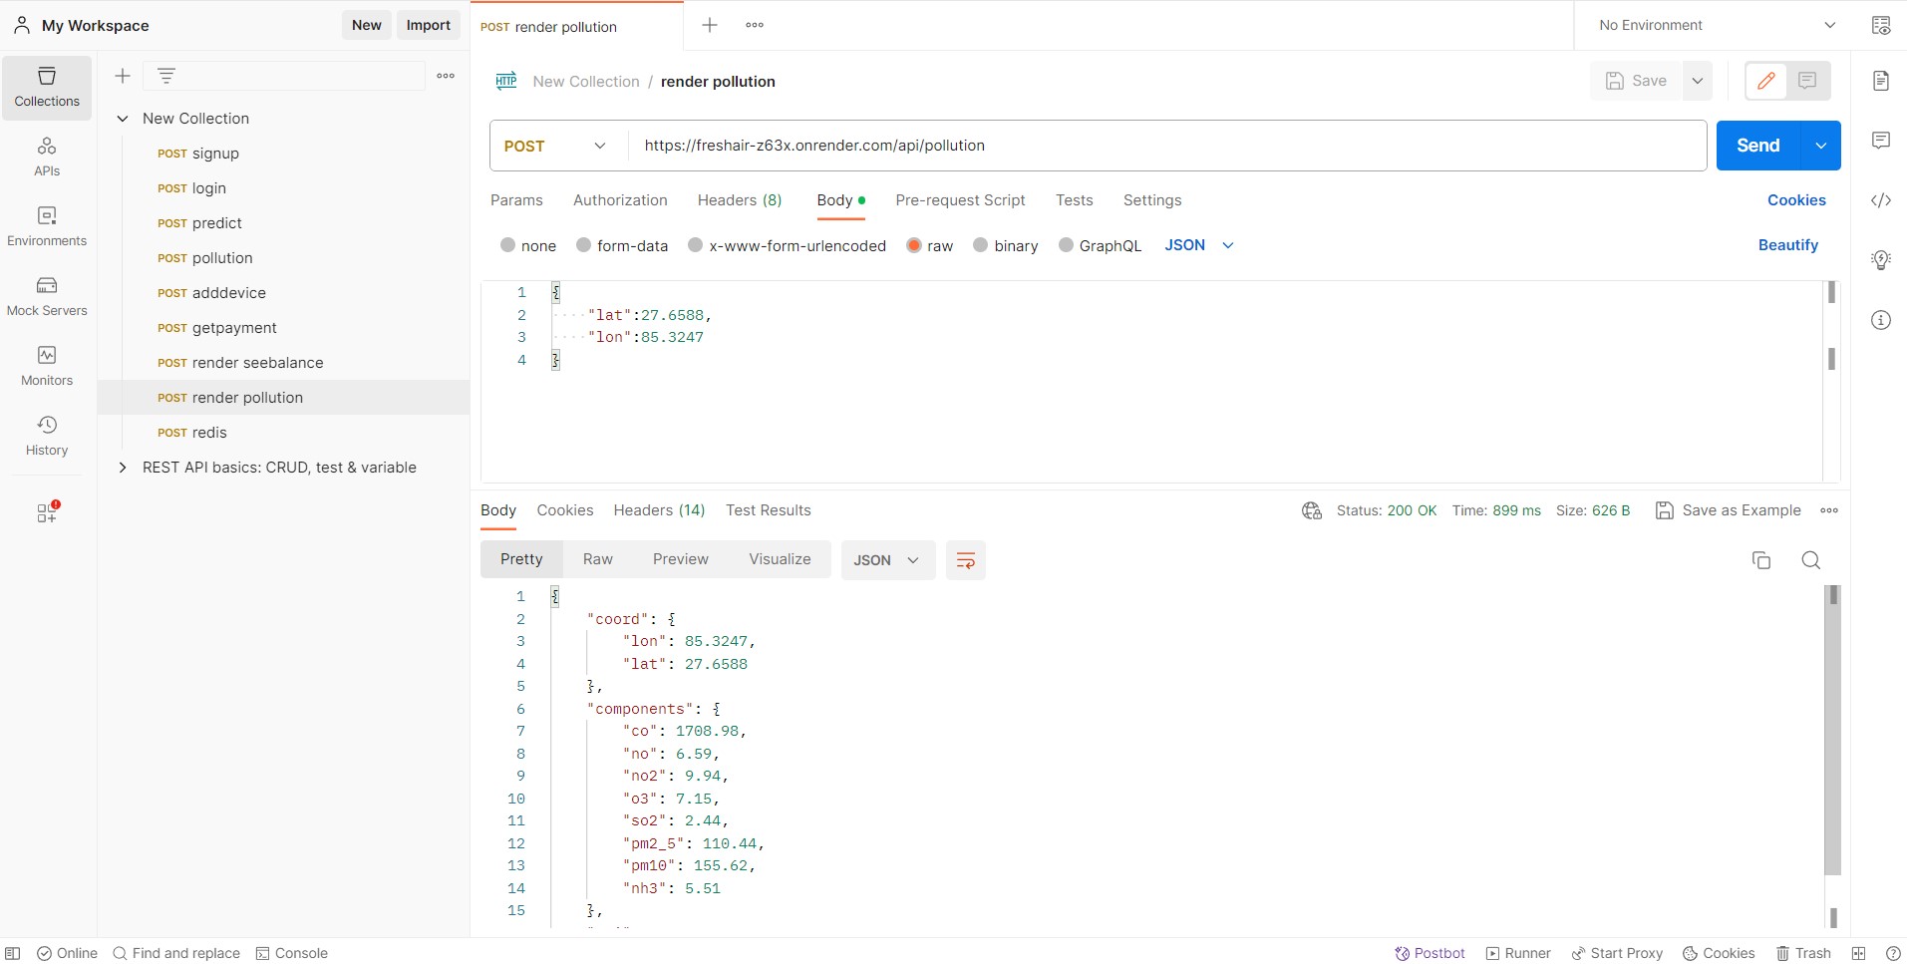Image resolution: width=1907 pixels, height=964 pixels.
Task: Toggle word wrap for the response
Action: click(965, 560)
